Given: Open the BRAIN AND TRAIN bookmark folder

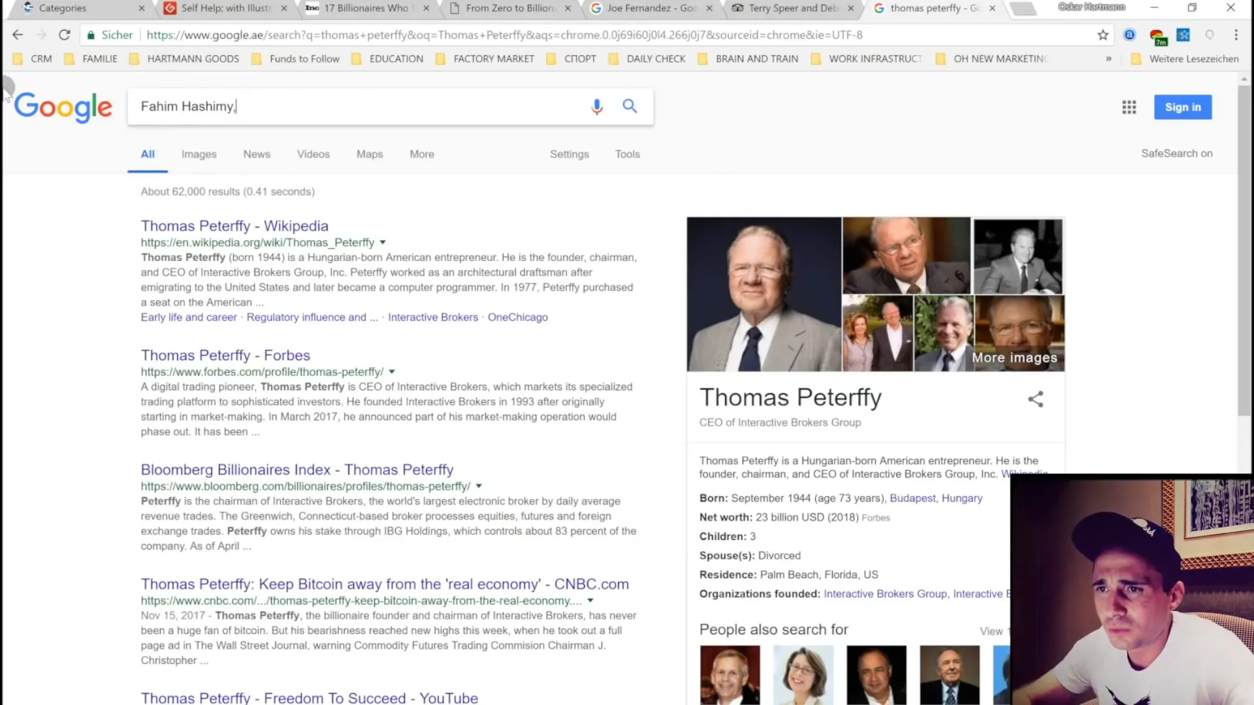Looking at the screenshot, I should 748,59.
